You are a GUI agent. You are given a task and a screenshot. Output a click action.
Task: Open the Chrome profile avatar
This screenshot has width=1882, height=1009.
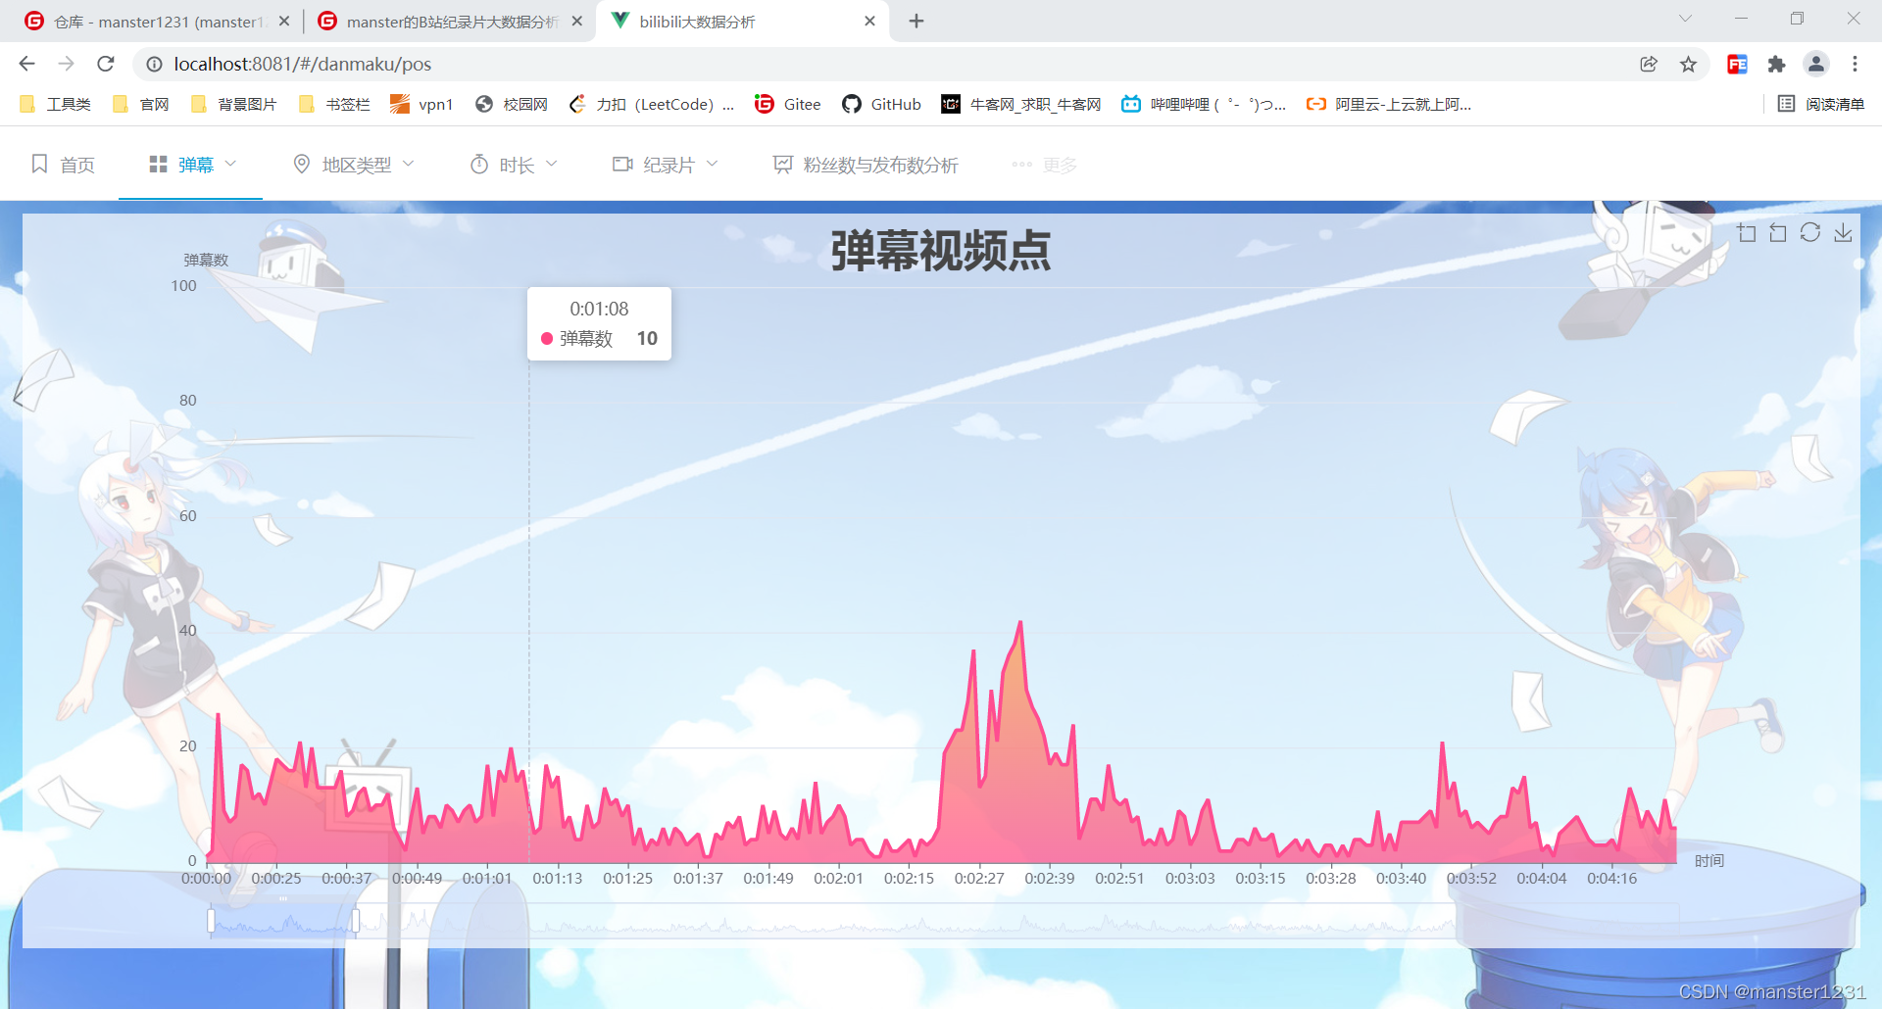tap(1816, 64)
